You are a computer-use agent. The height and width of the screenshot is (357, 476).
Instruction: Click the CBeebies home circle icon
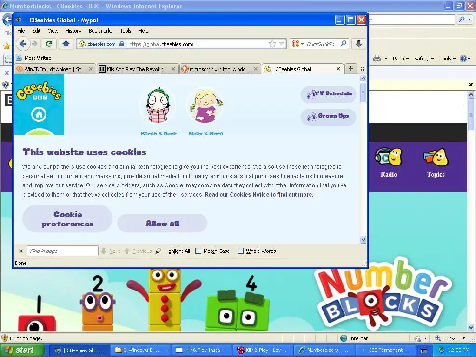(39, 114)
